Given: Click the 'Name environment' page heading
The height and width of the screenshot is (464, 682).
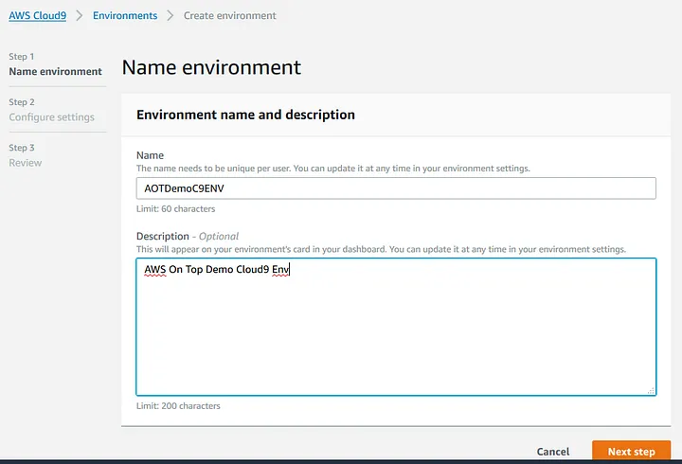Looking at the screenshot, I should [211, 67].
